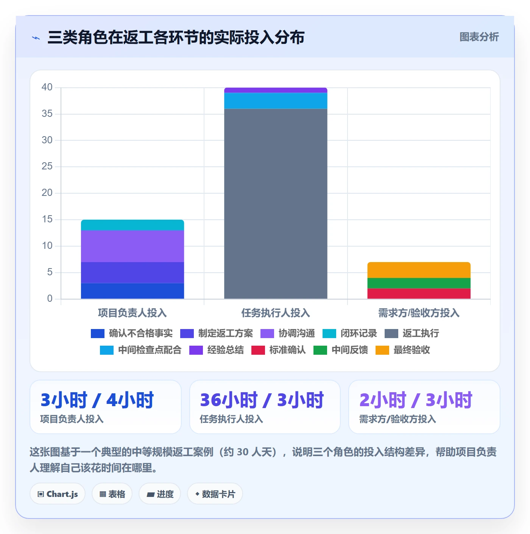Screen dimensions: 530x534
Task: Click the green 中间反馈 bar segment
Action: [419, 283]
